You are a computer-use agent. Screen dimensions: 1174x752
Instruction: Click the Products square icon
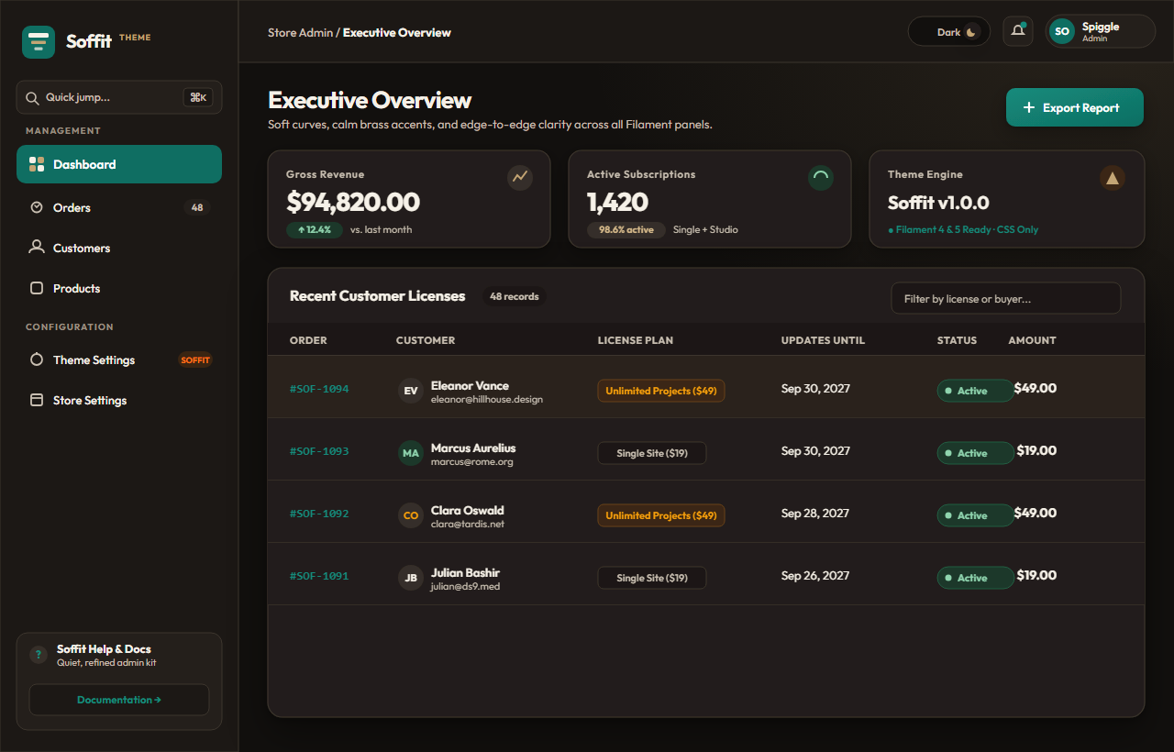37,288
